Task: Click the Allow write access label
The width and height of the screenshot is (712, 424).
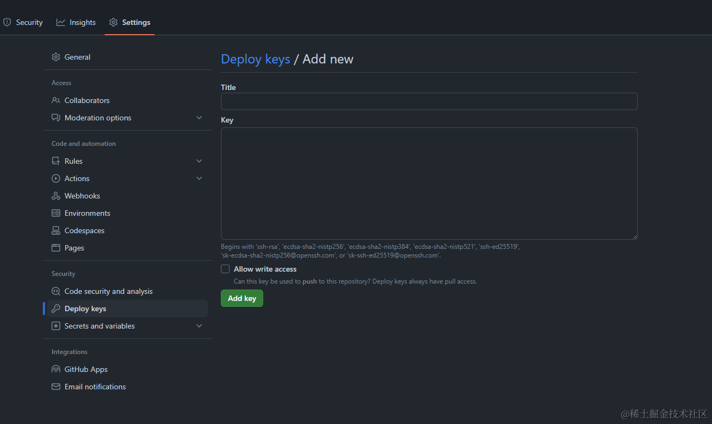Action: click(265, 269)
